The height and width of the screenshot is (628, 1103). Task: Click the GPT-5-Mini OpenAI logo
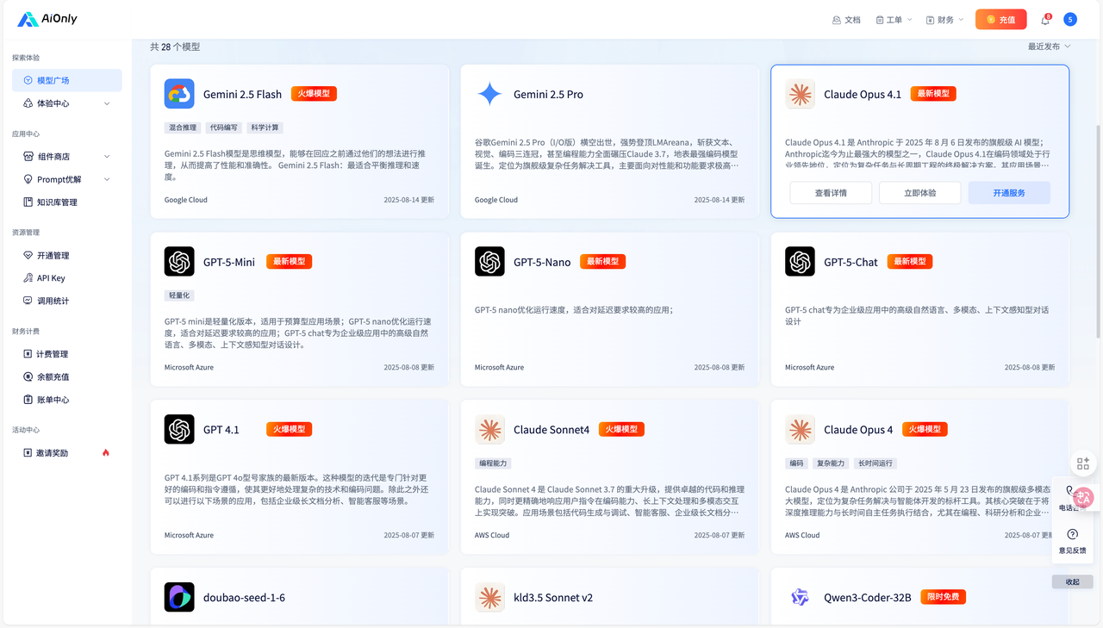[x=179, y=261]
